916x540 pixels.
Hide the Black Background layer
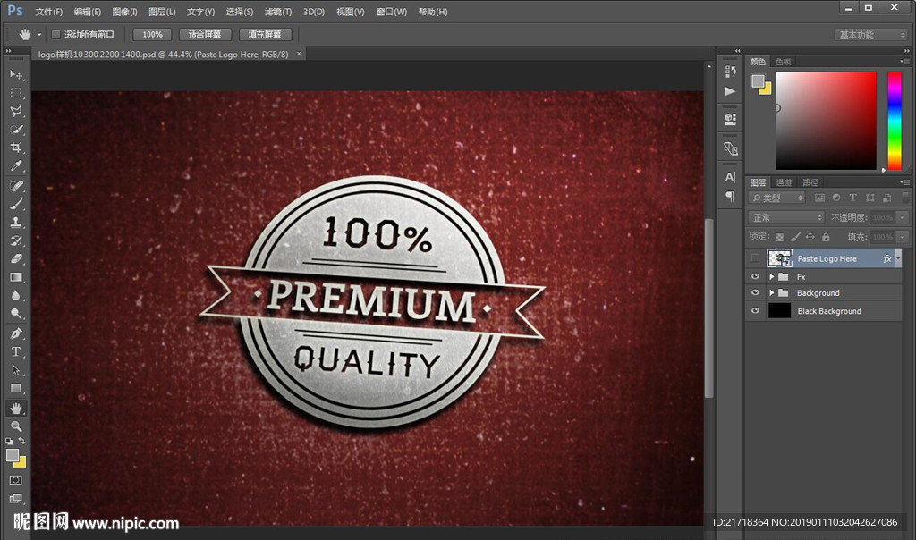755,311
